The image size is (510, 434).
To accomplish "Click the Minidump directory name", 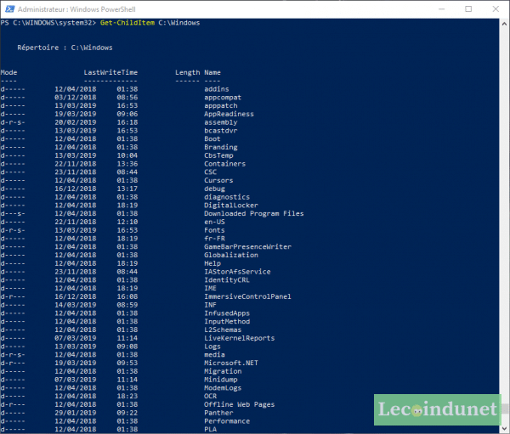I will pyautogui.click(x=221, y=380).
